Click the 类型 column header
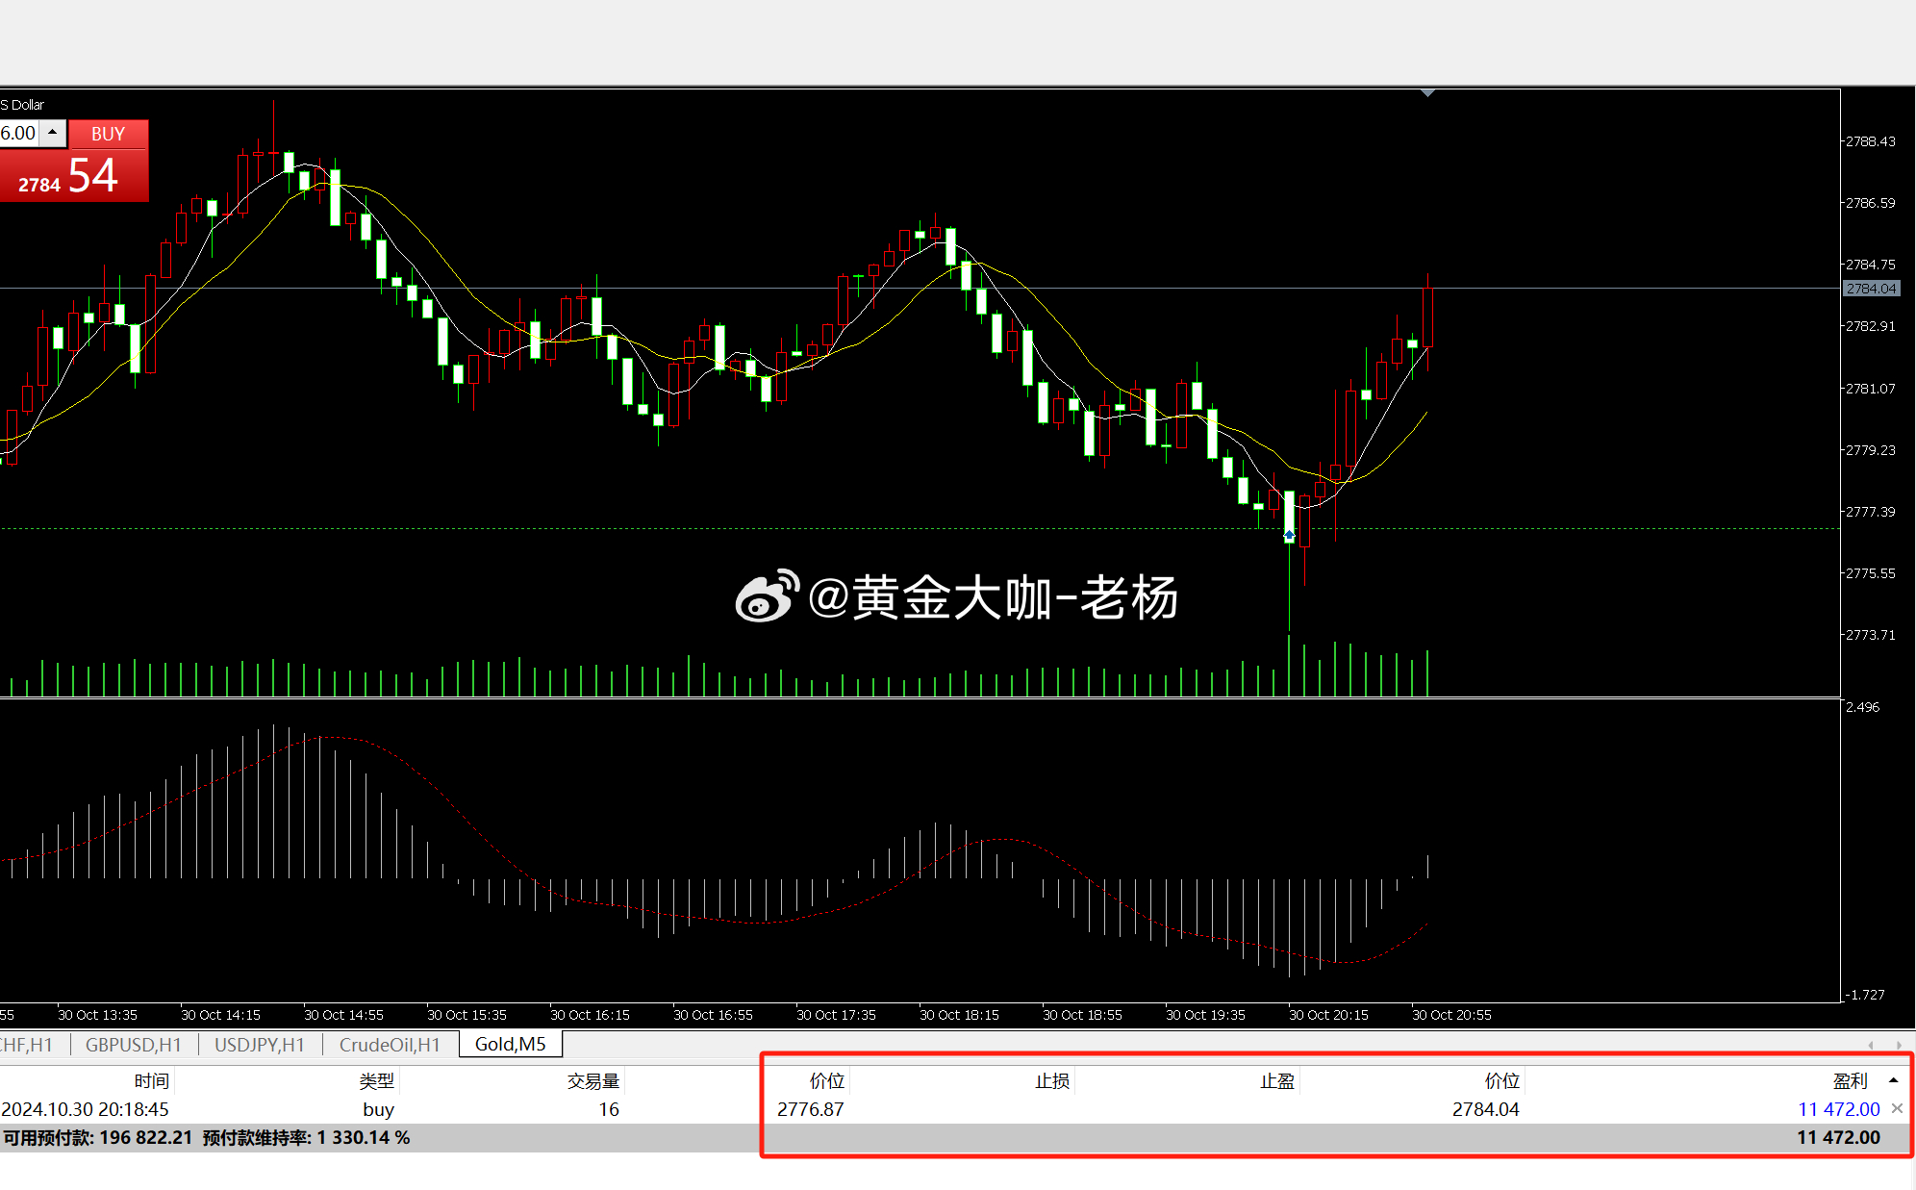 point(377,1081)
